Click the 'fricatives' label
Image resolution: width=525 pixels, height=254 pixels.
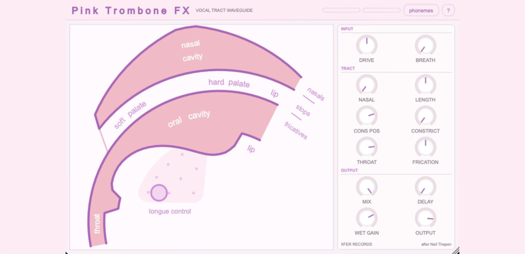[x=296, y=131]
